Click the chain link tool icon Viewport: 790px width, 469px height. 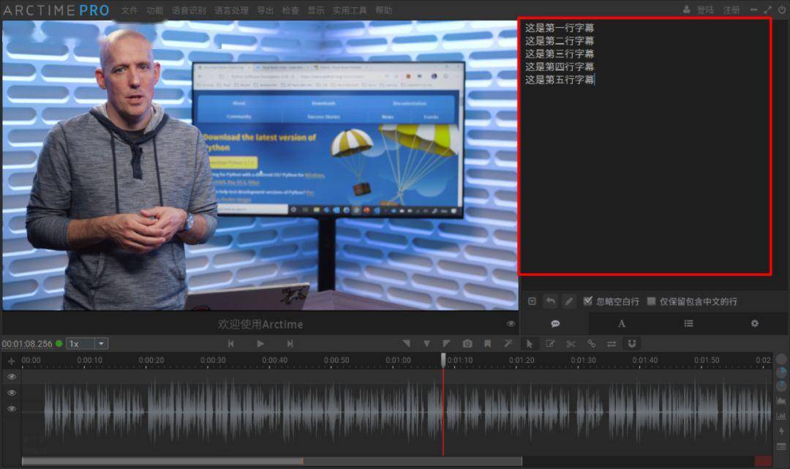click(591, 344)
